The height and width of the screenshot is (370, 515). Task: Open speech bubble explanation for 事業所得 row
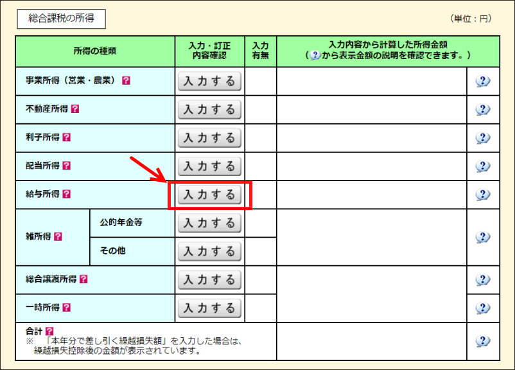click(483, 82)
